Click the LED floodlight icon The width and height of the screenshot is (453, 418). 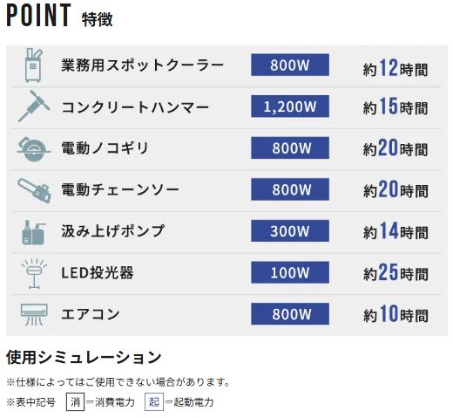[34, 273]
